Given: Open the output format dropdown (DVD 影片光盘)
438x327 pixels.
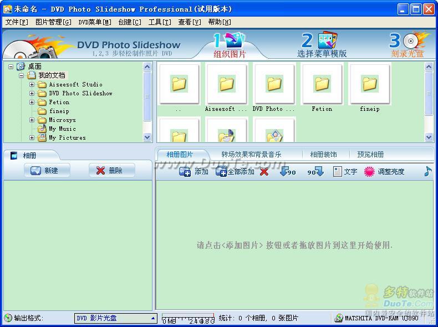Looking at the screenshot, I should (116, 318).
